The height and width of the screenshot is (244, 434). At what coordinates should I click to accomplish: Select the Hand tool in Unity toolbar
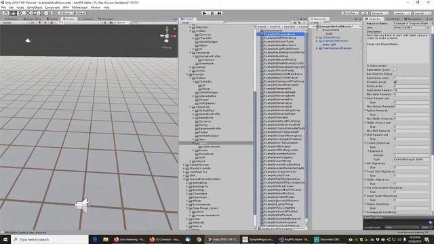pyautogui.click(x=6, y=14)
